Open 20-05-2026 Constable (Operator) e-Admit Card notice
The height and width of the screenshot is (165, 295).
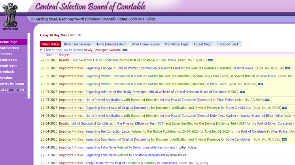(156, 84)
